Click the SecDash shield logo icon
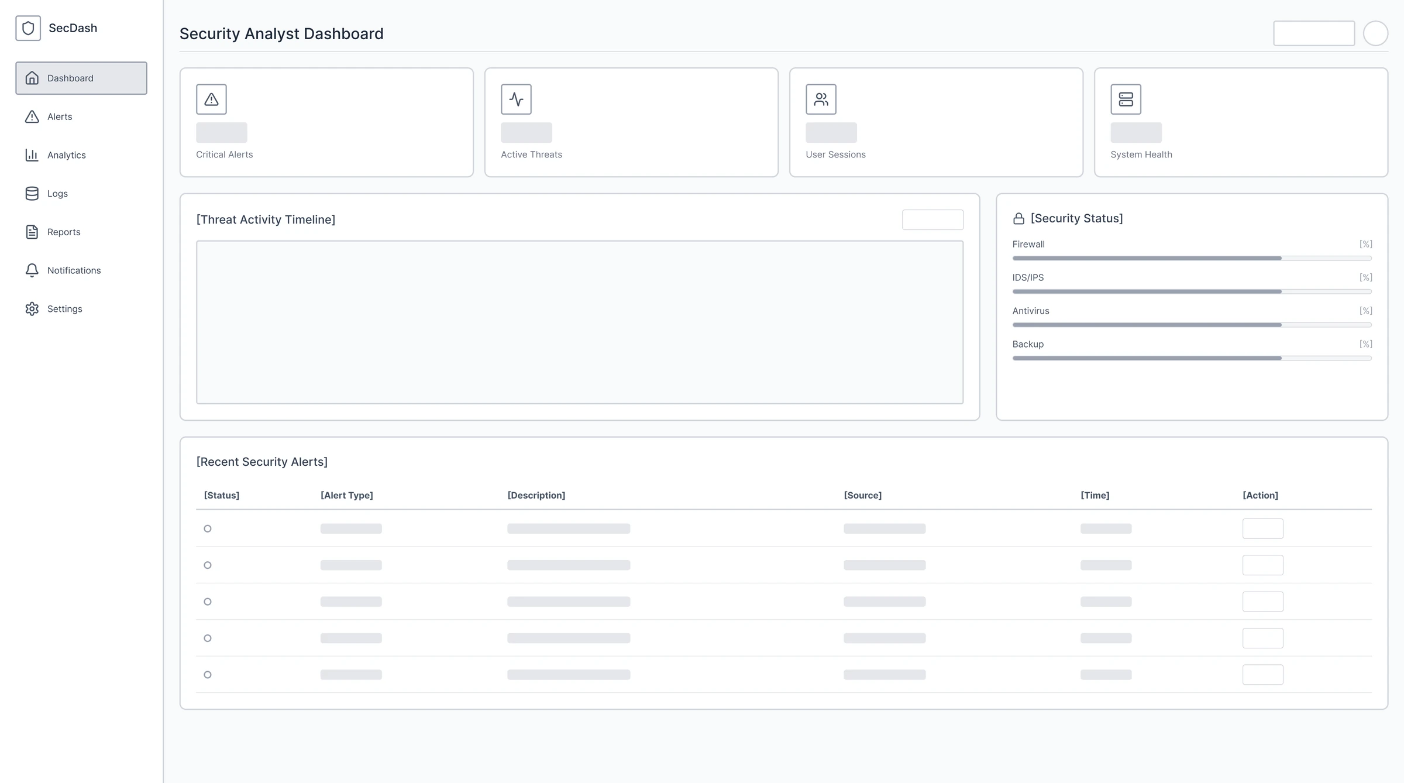 pyautogui.click(x=28, y=28)
